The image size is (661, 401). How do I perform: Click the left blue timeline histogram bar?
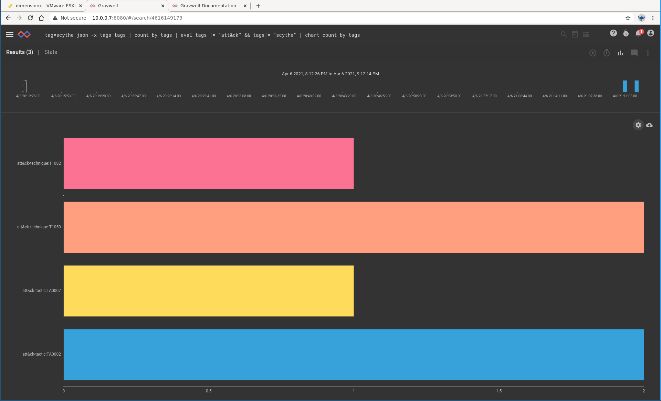(625, 86)
